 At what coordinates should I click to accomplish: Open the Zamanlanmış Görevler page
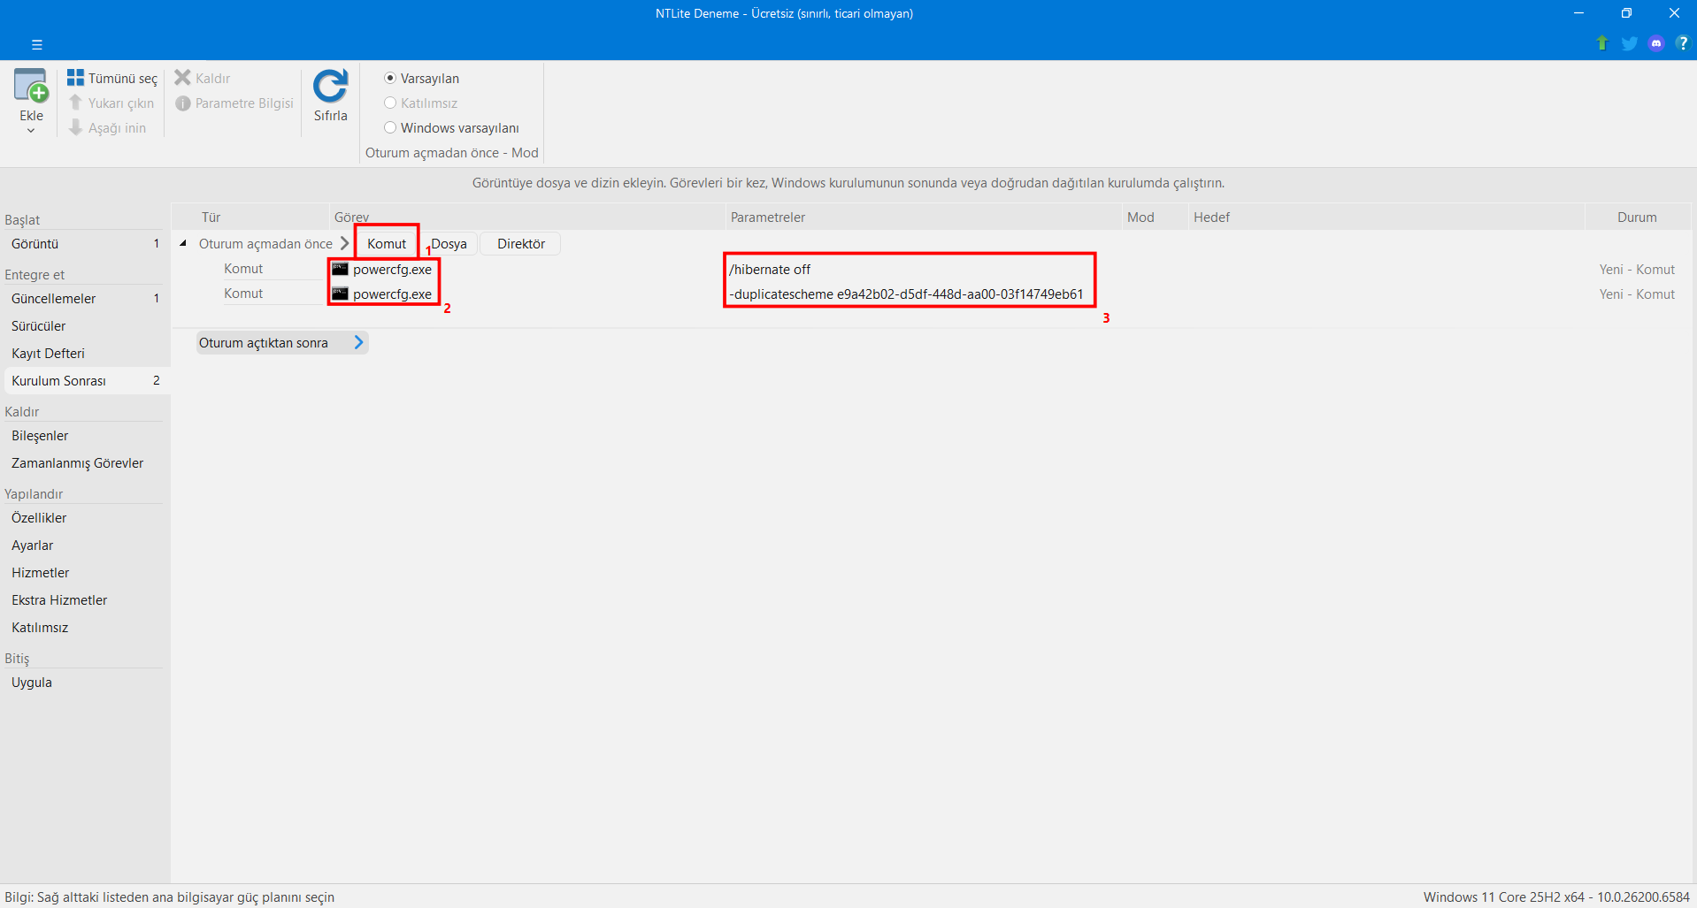[x=85, y=463]
